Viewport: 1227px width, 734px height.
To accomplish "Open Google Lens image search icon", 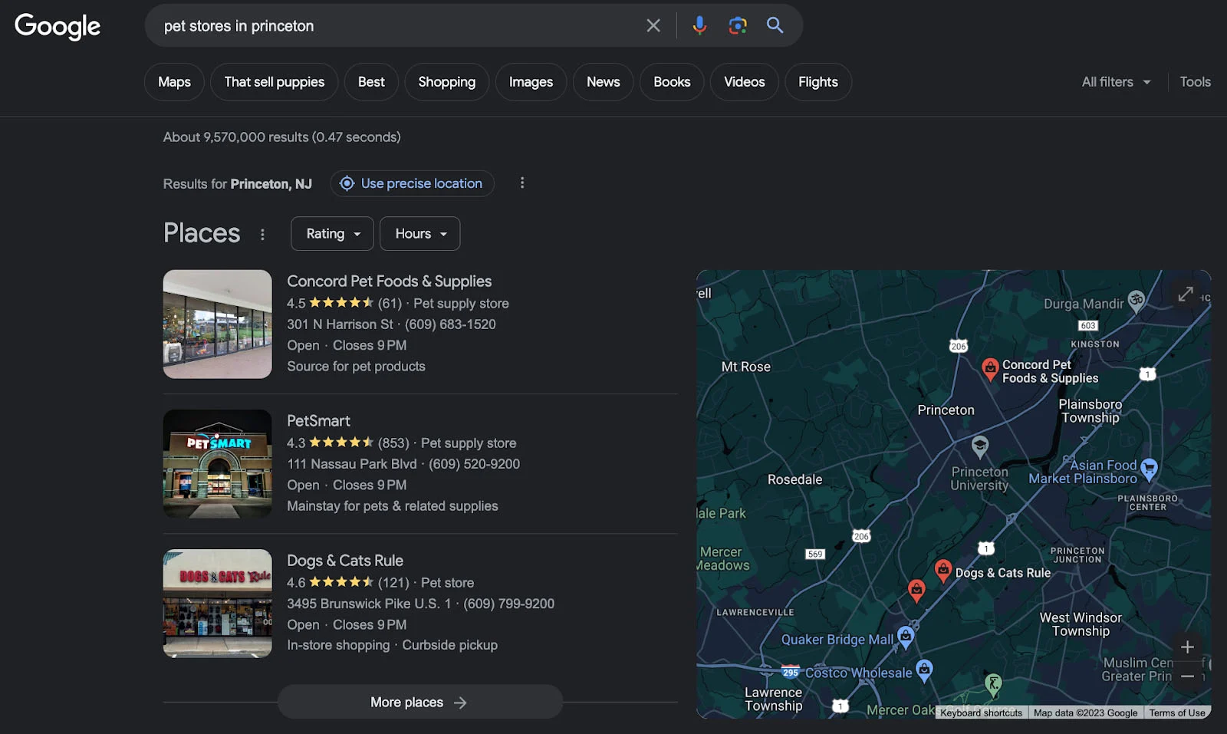I will tap(738, 25).
